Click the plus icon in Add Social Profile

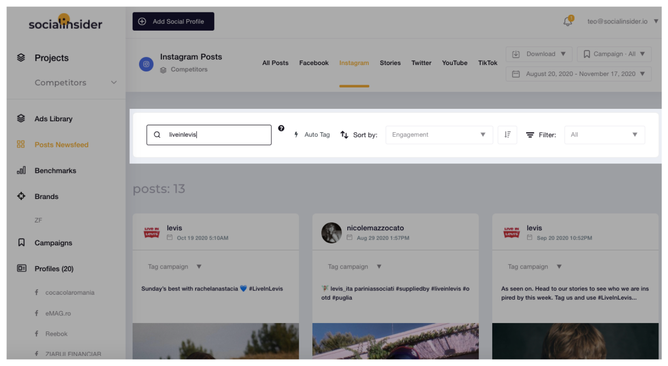point(142,22)
